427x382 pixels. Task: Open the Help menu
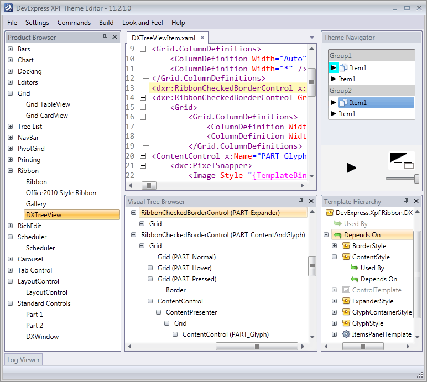(178, 23)
